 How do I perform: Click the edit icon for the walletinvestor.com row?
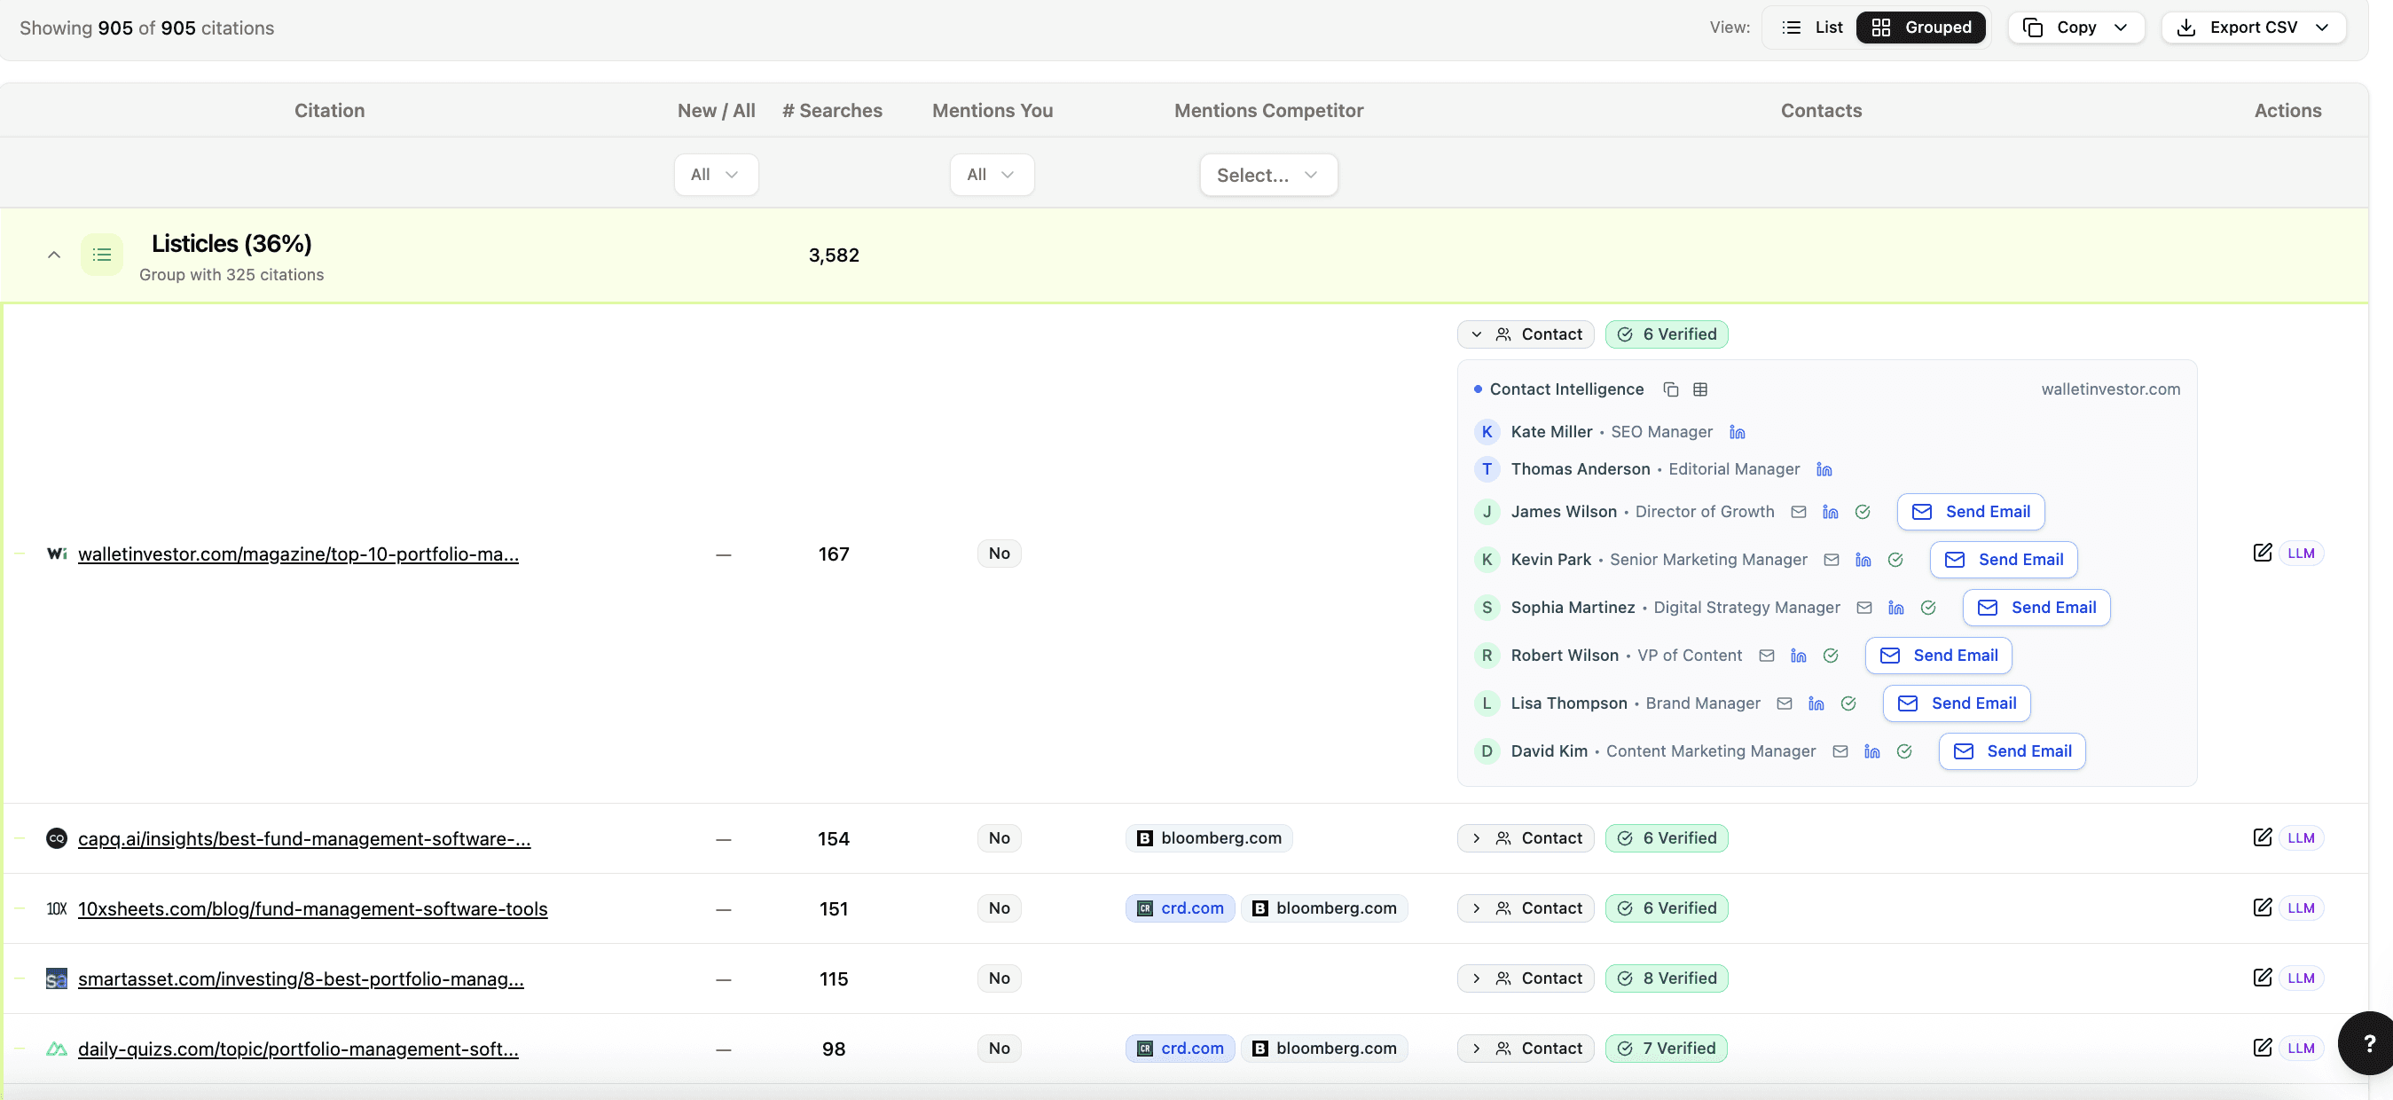(2262, 553)
